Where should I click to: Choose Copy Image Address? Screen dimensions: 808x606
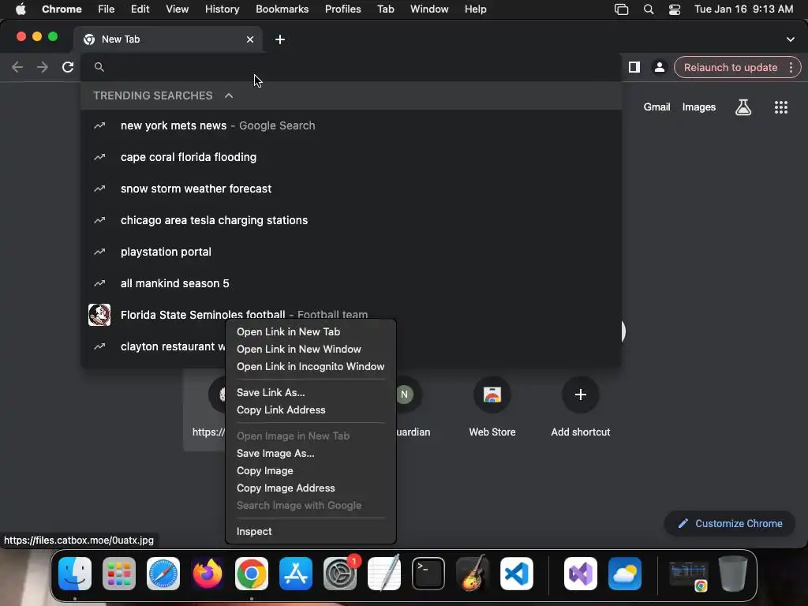point(311,488)
